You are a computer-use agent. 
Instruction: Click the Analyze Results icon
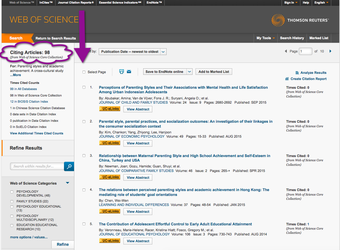pos(297,73)
